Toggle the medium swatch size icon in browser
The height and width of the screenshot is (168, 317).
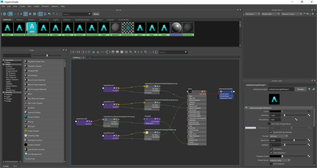25,14
